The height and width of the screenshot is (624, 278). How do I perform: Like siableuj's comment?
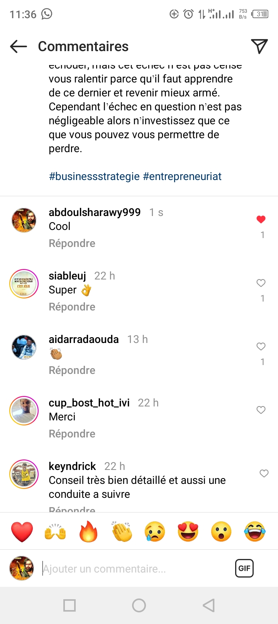click(261, 283)
